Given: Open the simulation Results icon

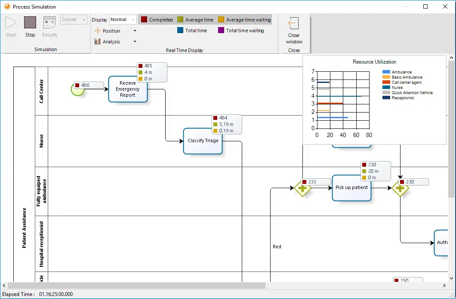Looking at the screenshot, I should (49, 23).
